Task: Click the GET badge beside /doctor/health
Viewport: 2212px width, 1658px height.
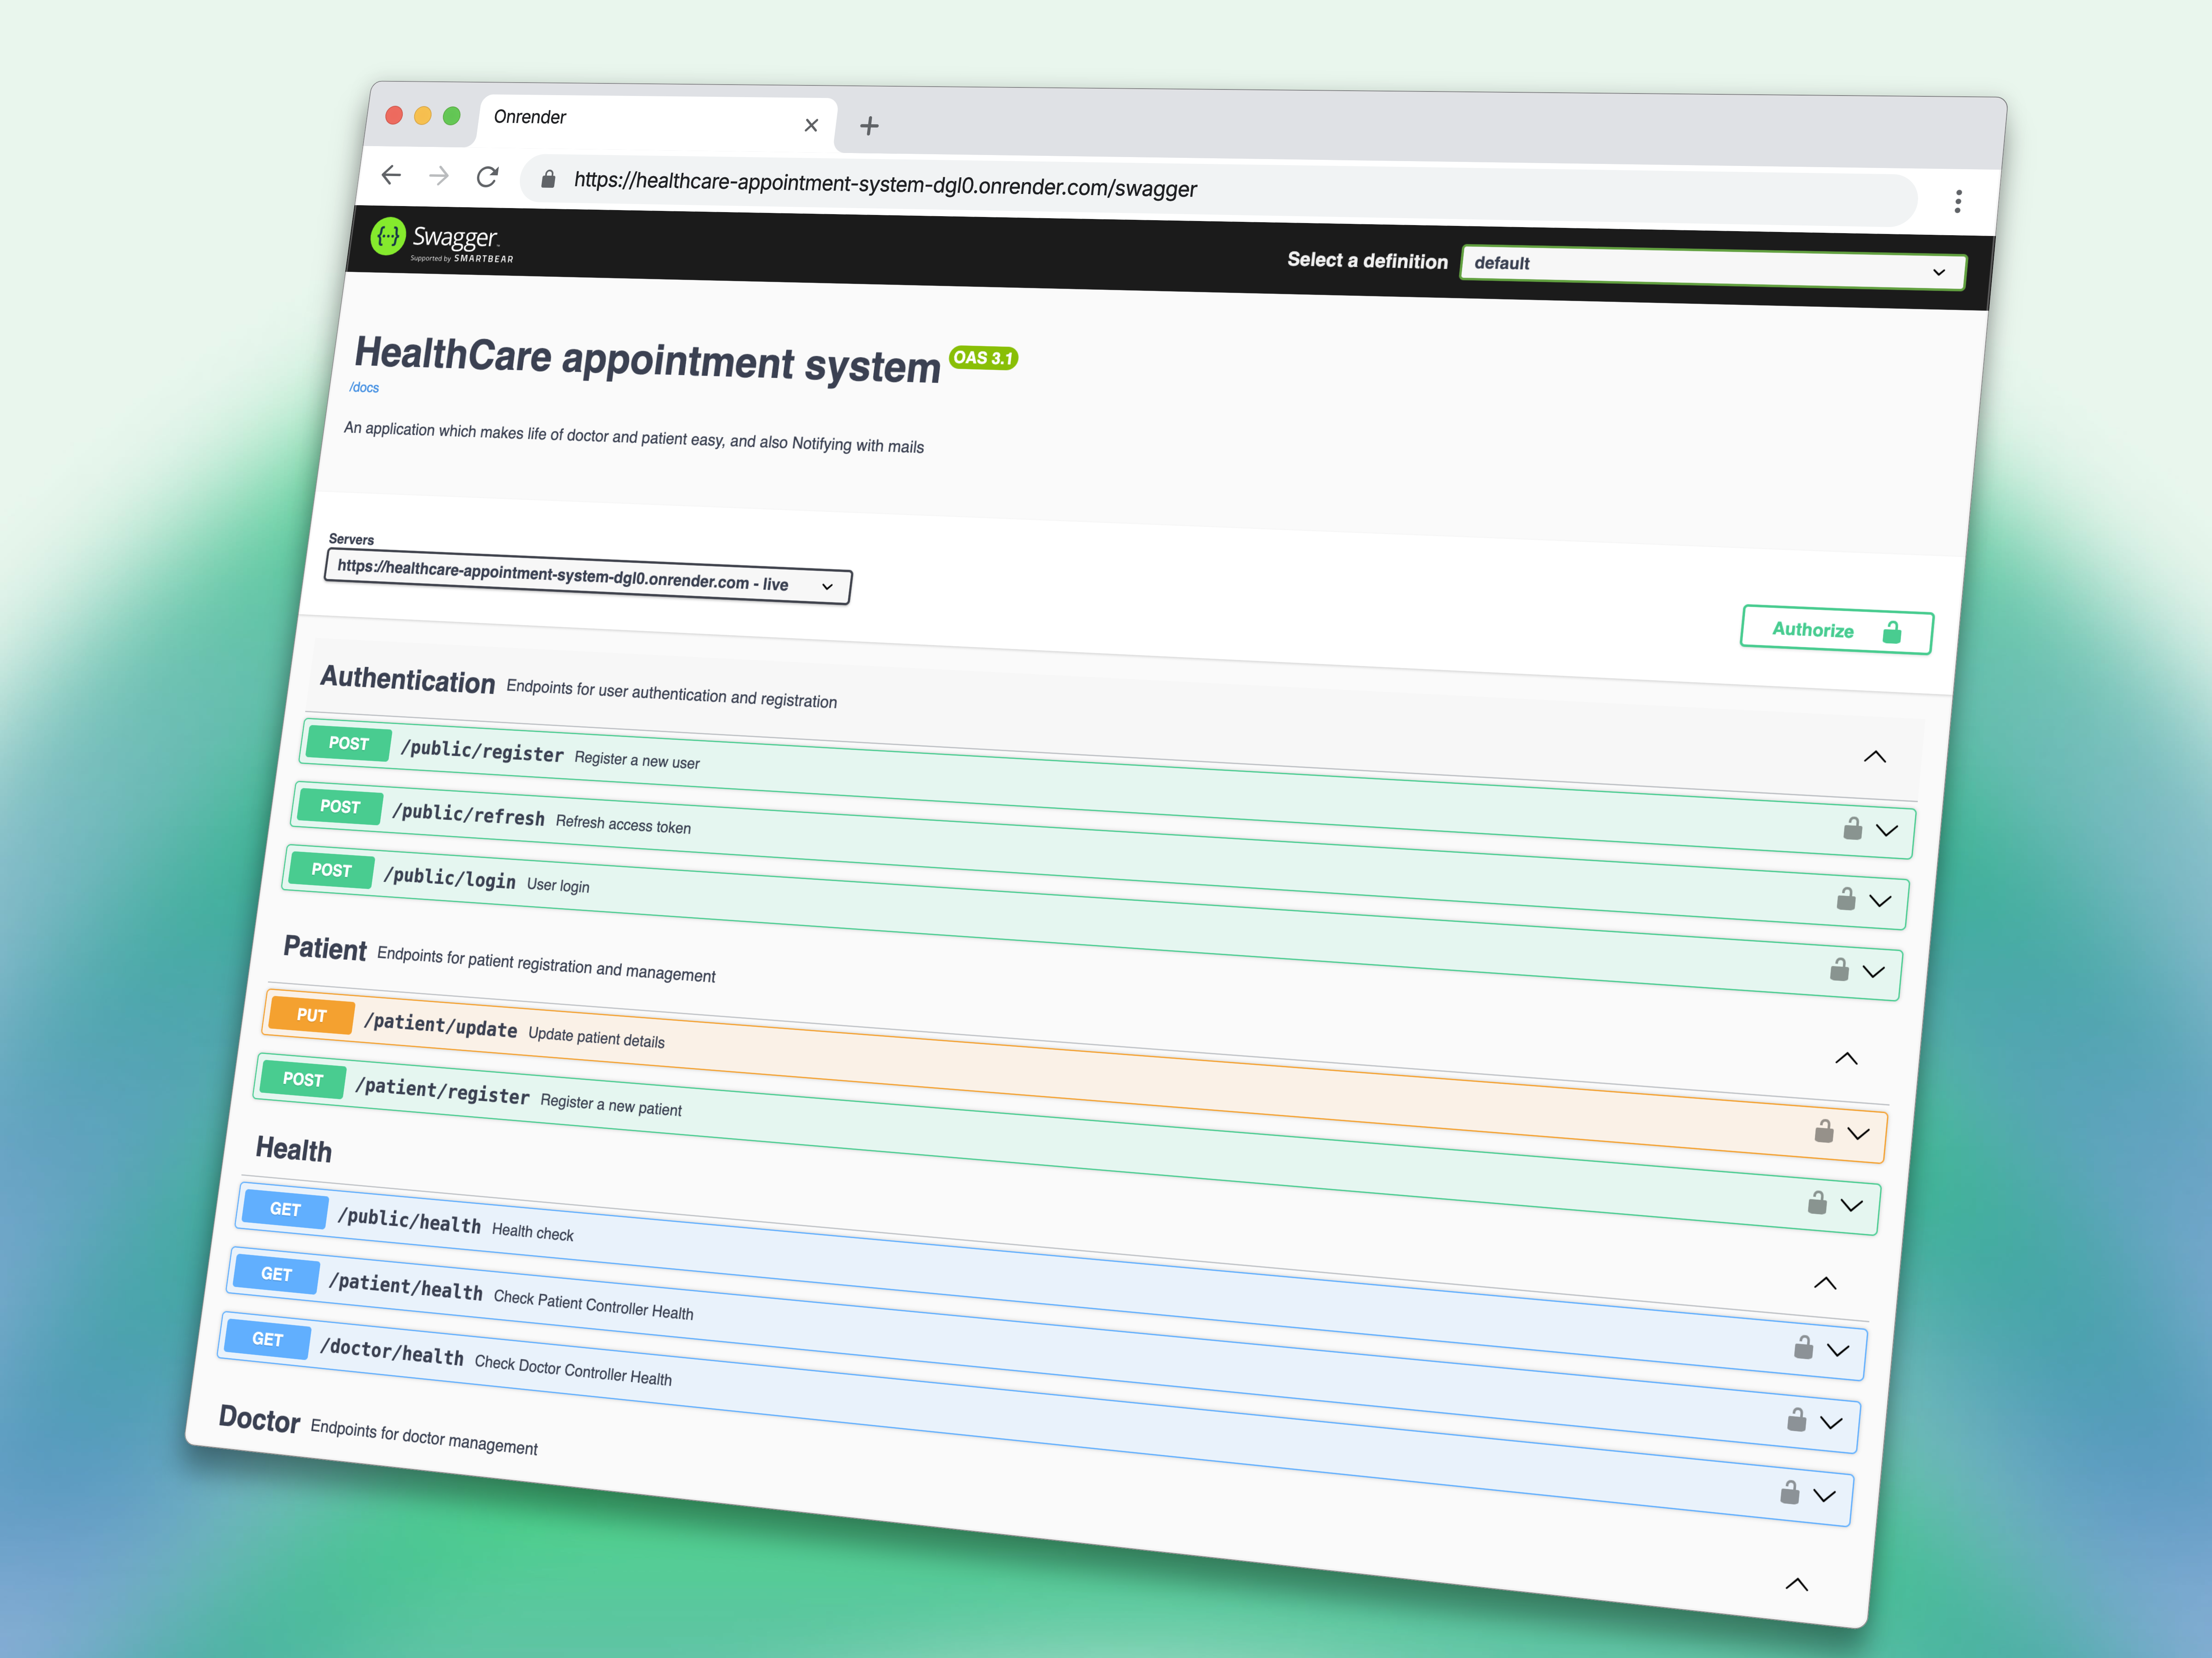Action: [267, 1339]
